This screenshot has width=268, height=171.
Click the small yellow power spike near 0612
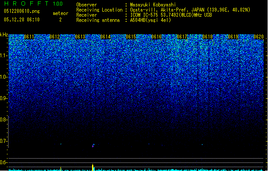click(x=61, y=168)
